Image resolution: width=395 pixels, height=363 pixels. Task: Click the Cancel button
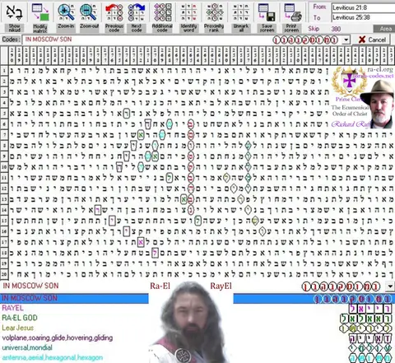click(372, 40)
